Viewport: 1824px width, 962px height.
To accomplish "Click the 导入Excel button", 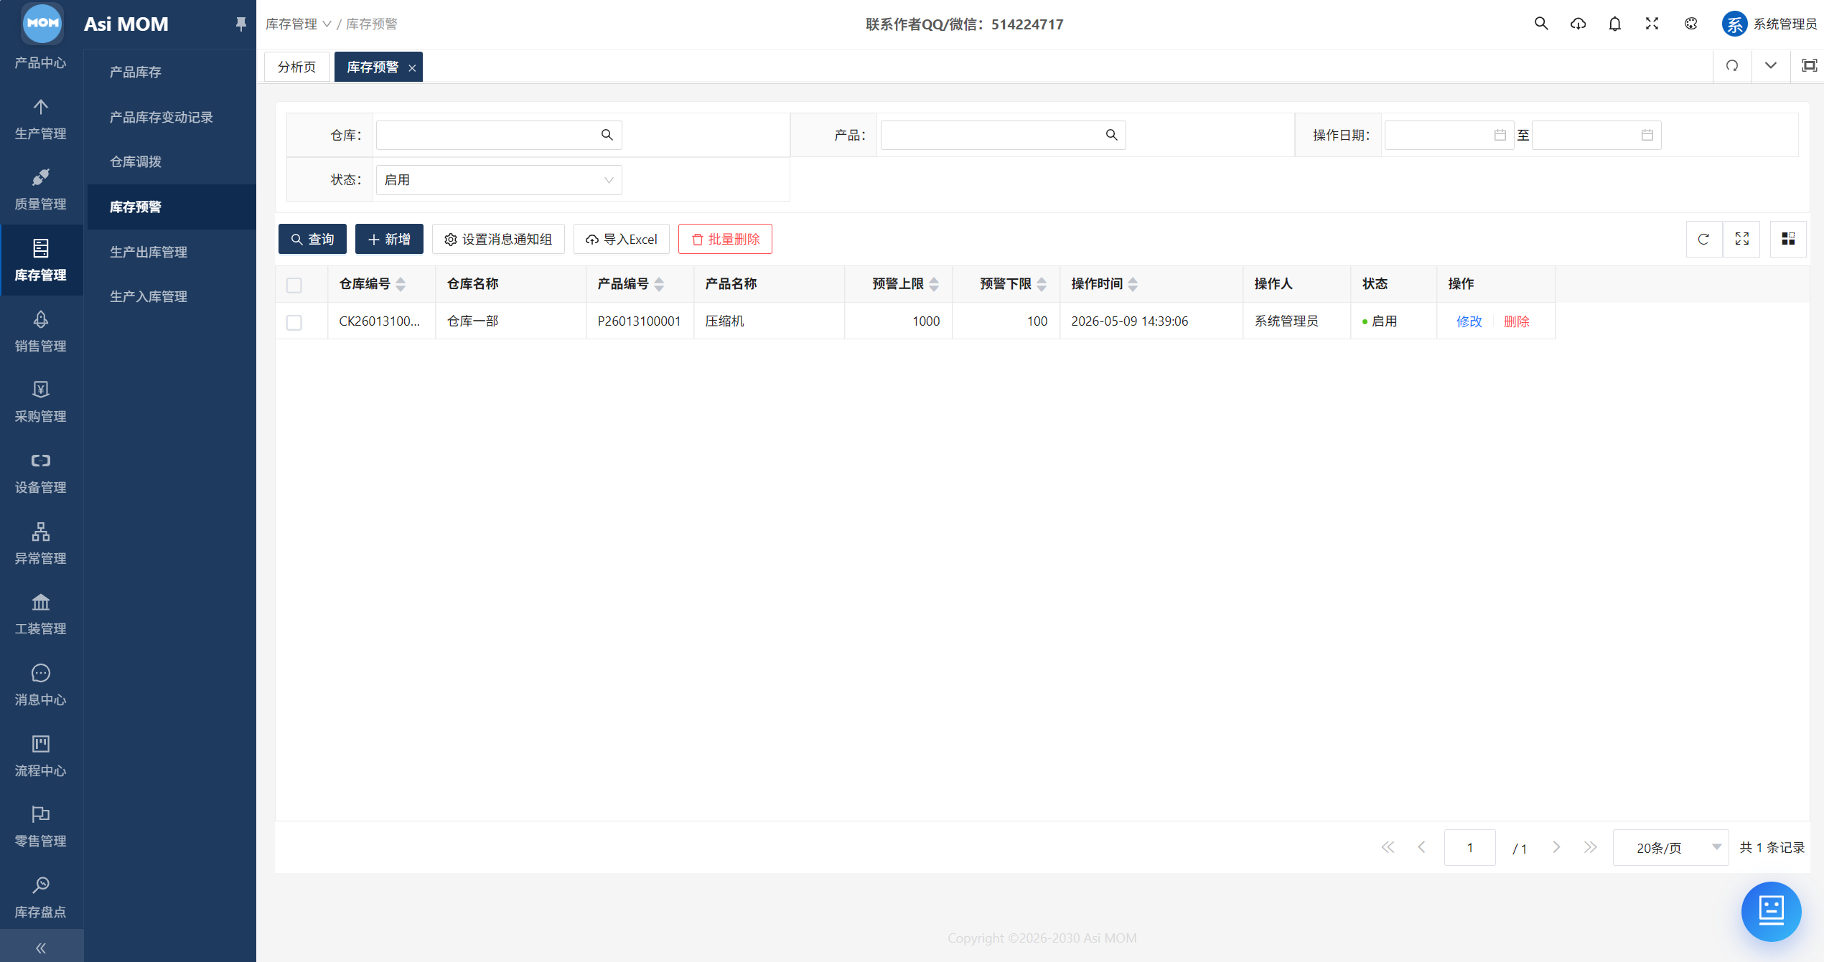I will point(622,239).
